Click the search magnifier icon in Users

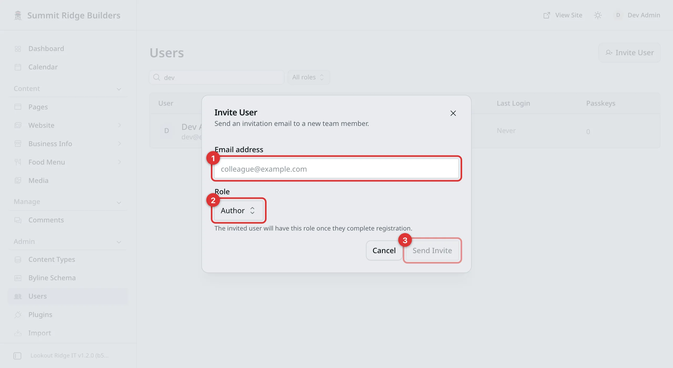pyautogui.click(x=157, y=77)
